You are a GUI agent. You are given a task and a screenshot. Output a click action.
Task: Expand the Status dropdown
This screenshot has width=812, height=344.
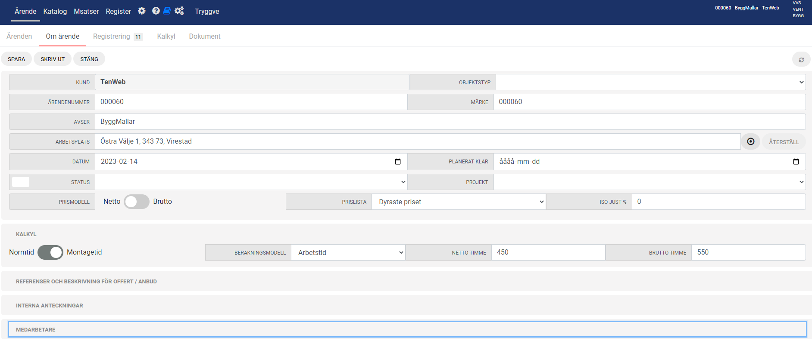pos(251,182)
